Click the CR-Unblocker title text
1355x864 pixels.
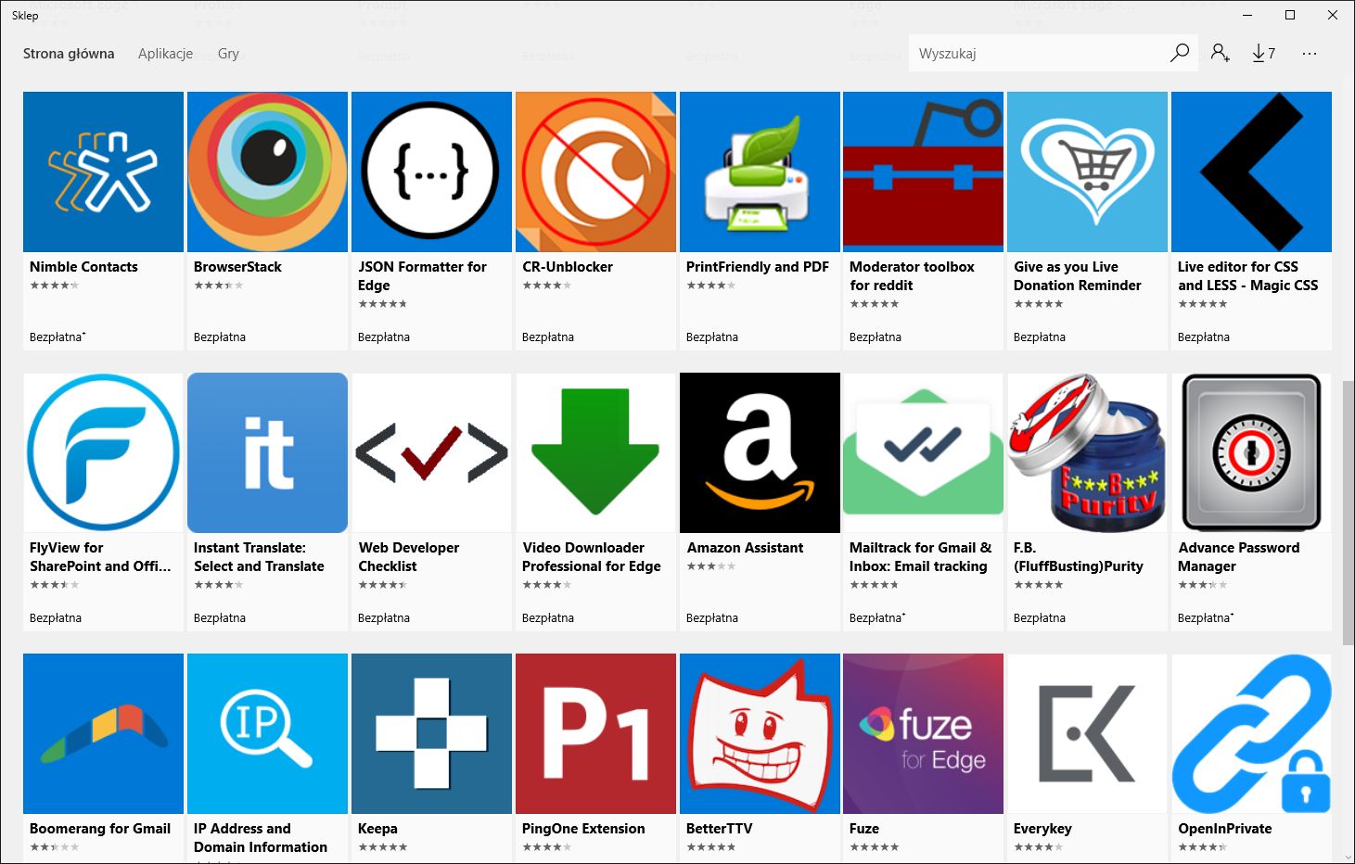click(568, 266)
